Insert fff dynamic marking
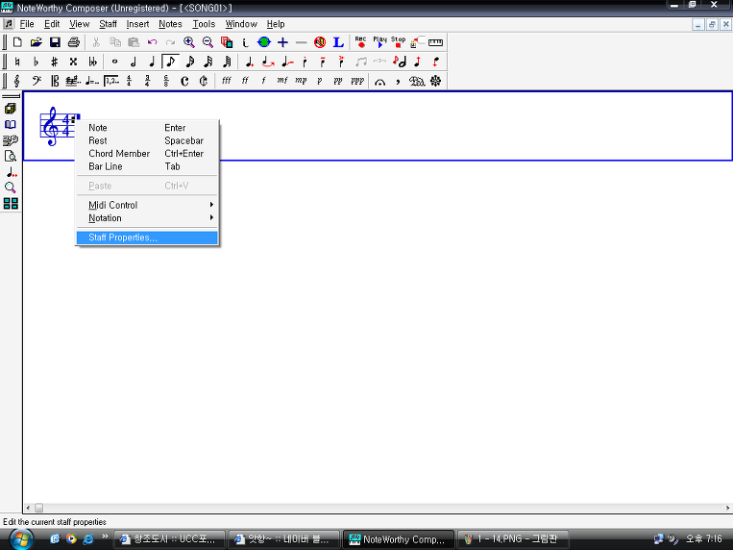 227,81
